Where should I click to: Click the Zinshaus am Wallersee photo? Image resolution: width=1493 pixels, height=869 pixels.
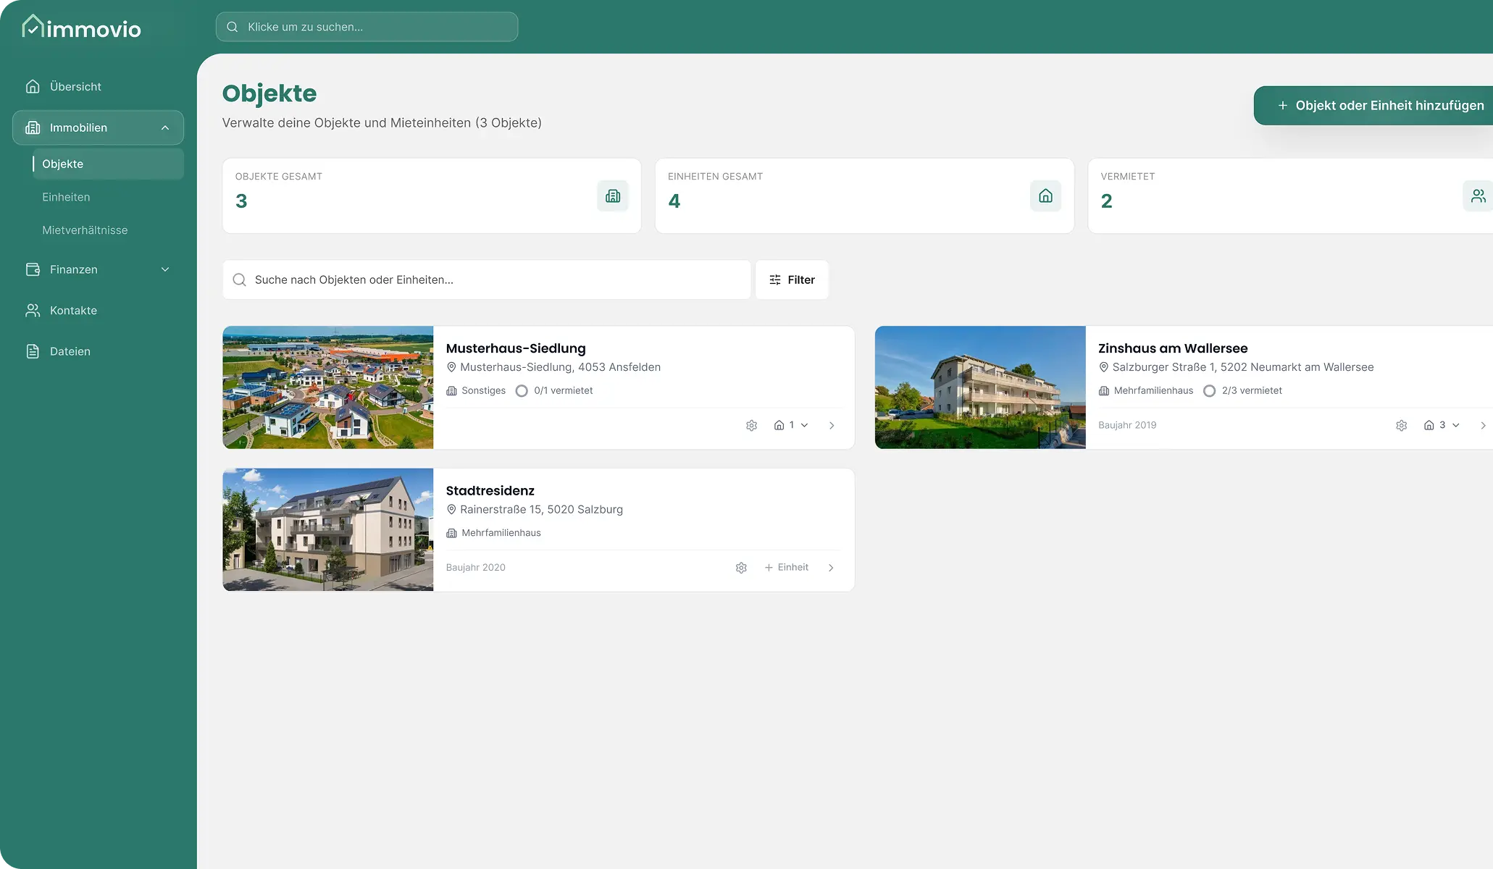[x=980, y=387]
